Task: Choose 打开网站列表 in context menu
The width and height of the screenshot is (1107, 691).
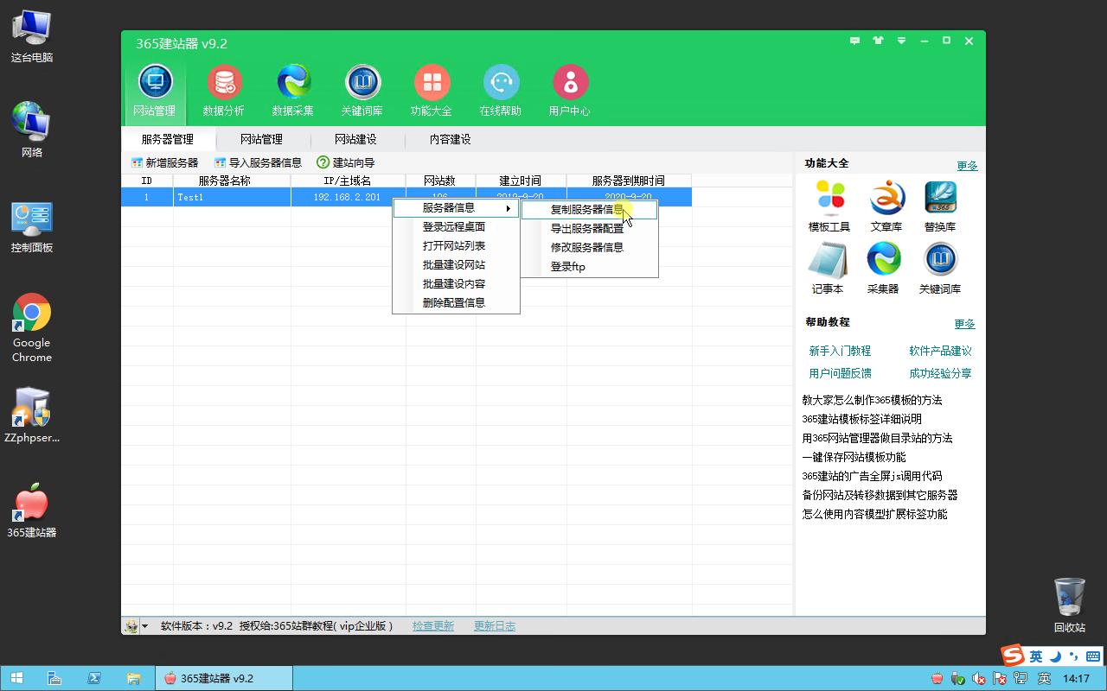Action: click(x=456, y=246)
